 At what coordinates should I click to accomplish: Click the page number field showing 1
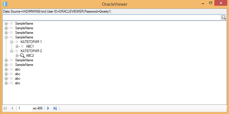[24, 108]
